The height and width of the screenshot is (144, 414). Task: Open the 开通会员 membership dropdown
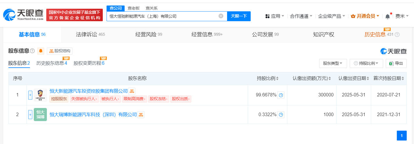click(365, 16)
